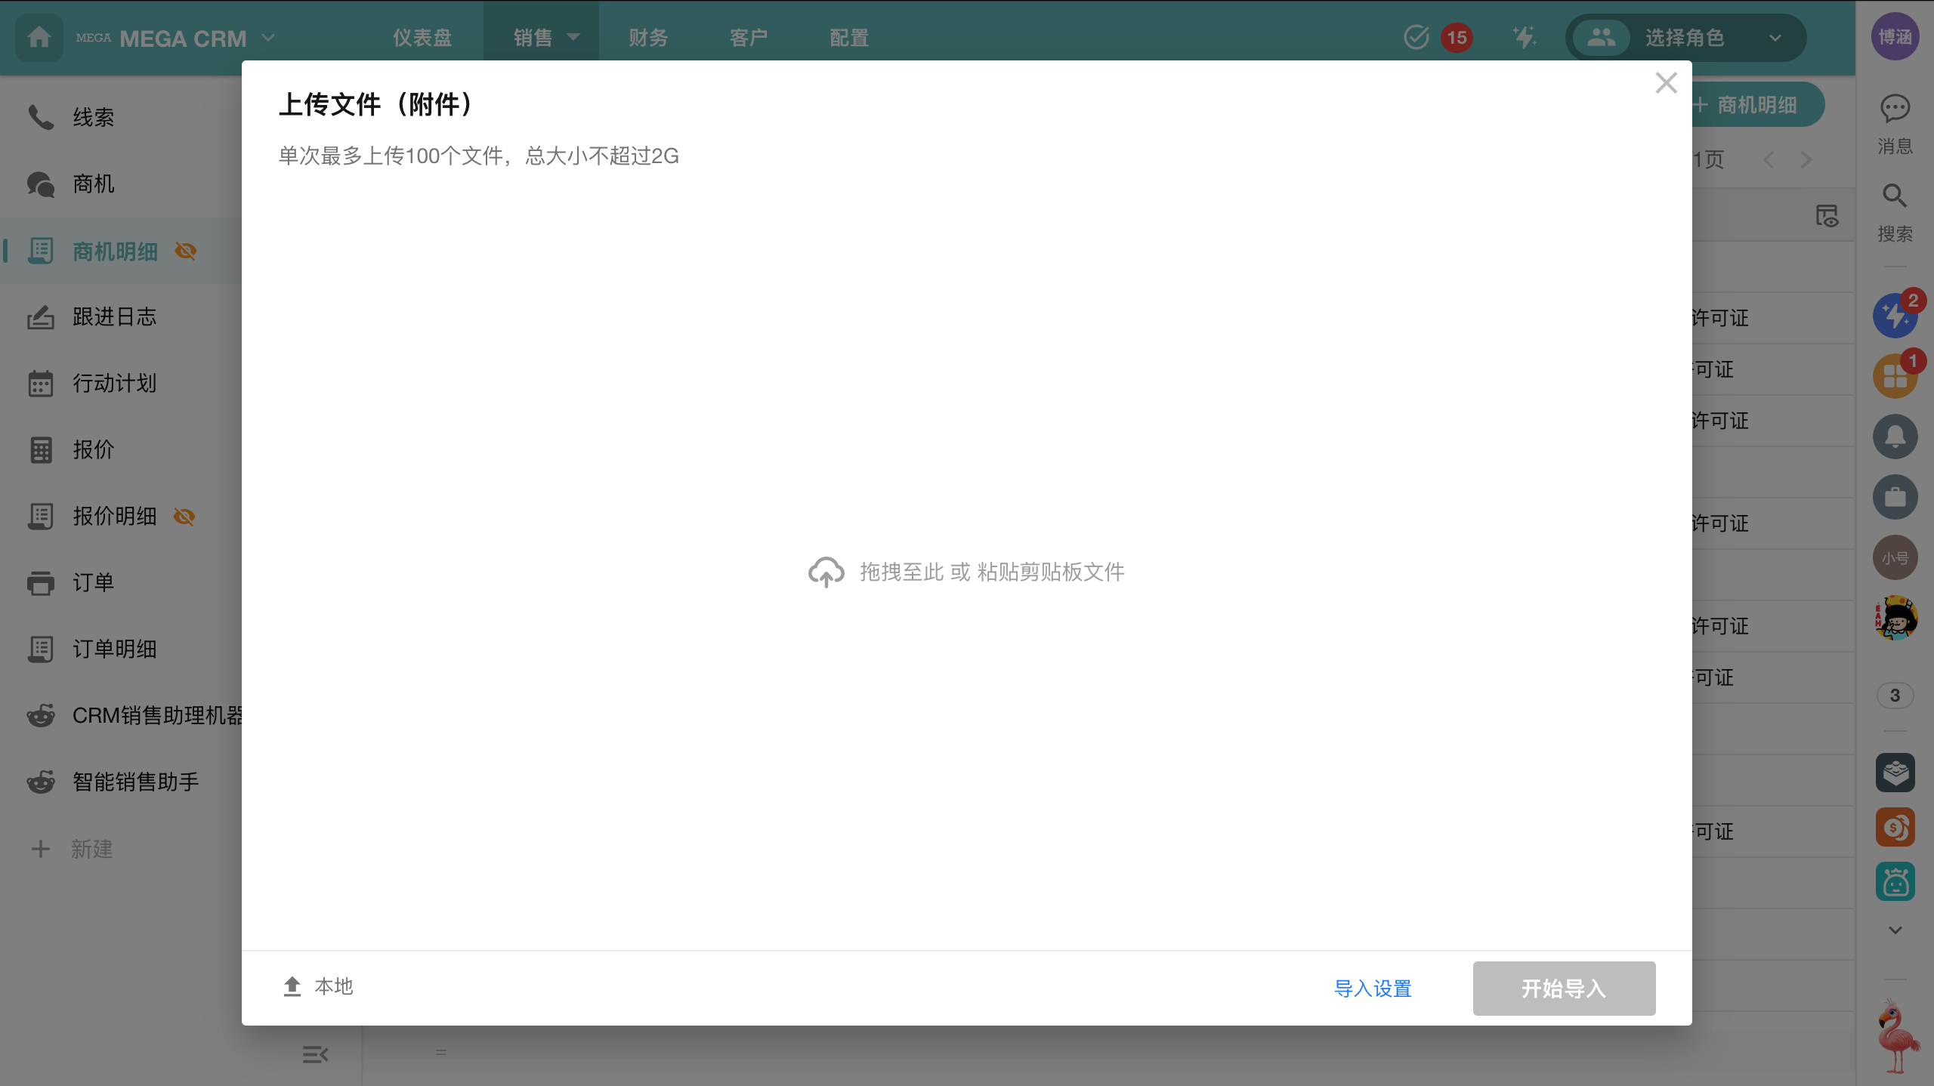Click the orange grid app icon with badge
The width and height of the screenshot is (1934, 1086).
(x=1895, y=376)
